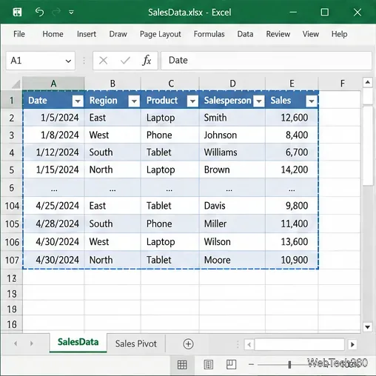Switch to Page Break Preview icon
376x376 pixels.
[231, 364]
